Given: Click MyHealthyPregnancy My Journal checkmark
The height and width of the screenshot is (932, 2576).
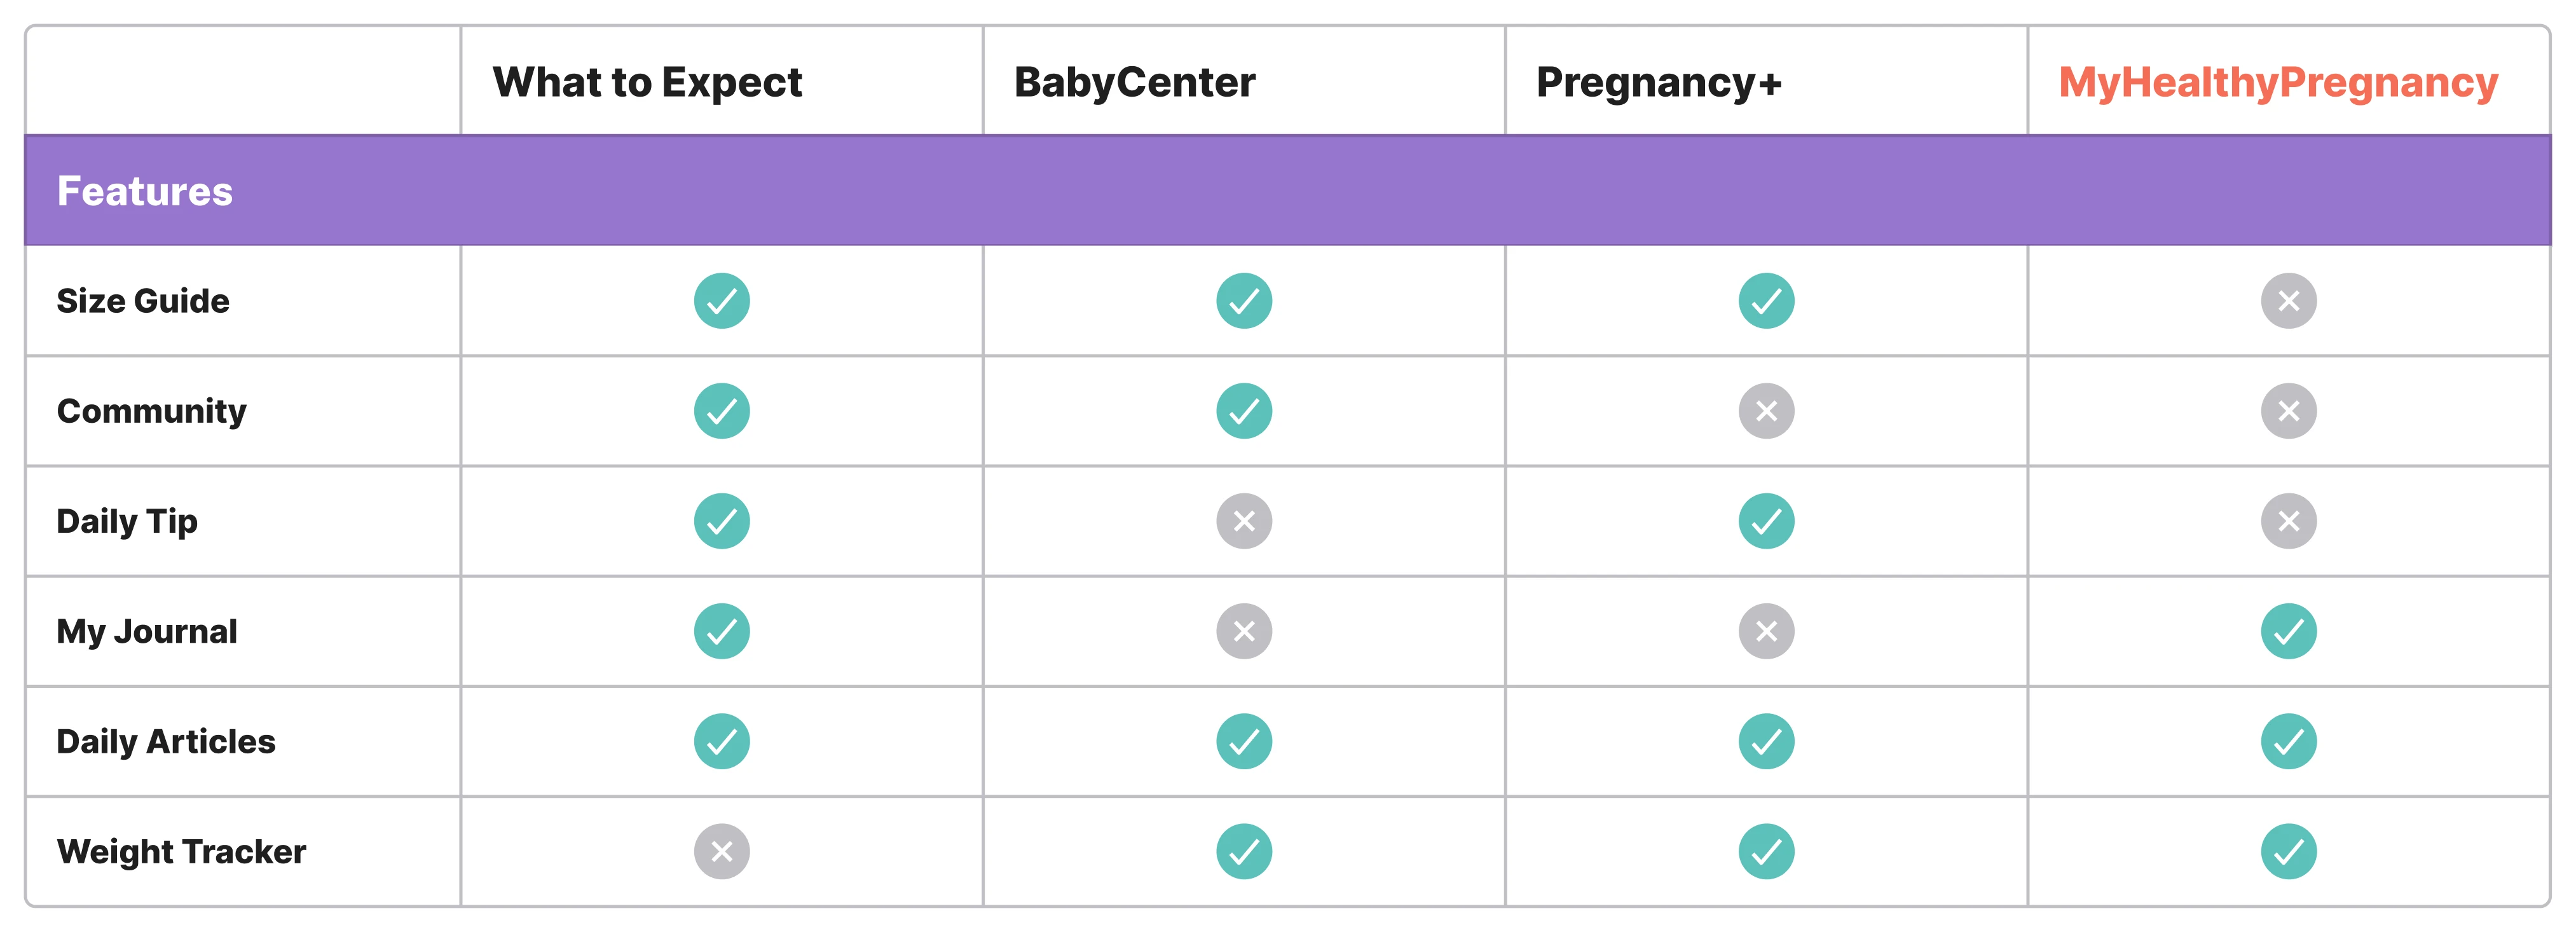Looking at the screenshot, I should coord(2288,631).
